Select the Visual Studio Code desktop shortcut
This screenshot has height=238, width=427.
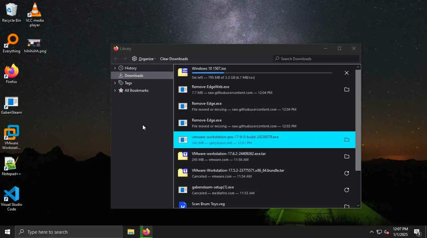coord(11,199)
